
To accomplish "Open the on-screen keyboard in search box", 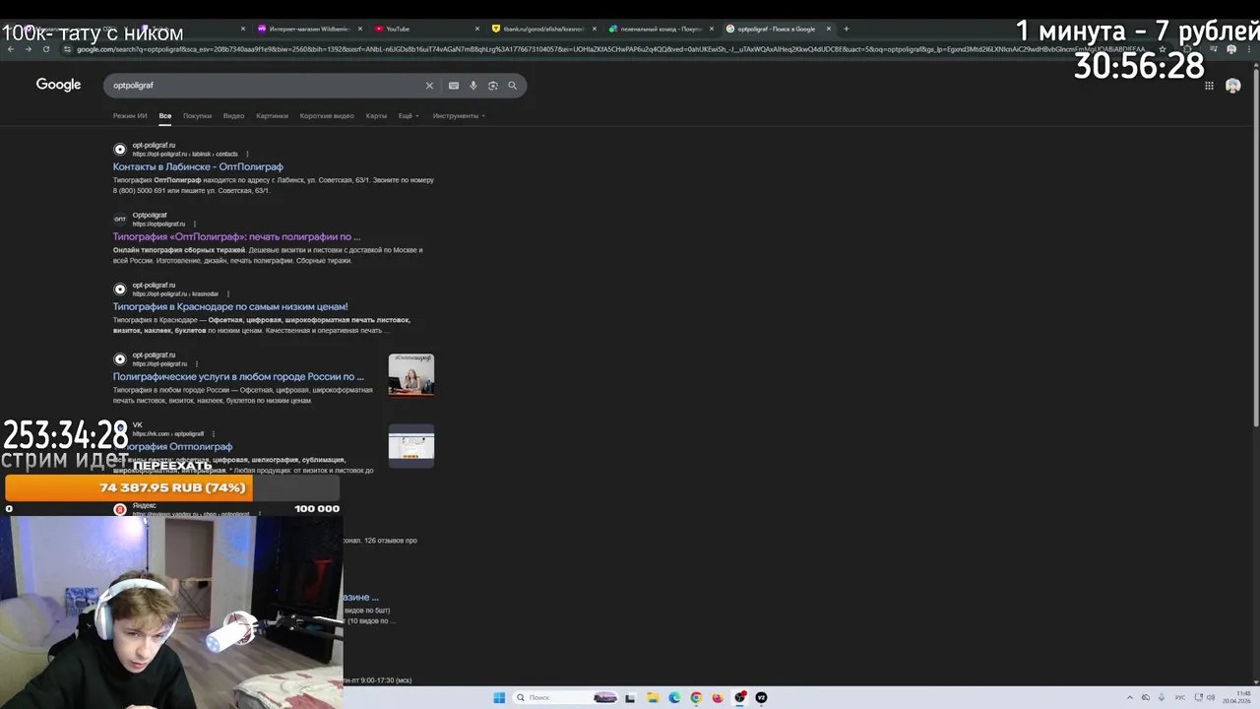I will point(454,86).
